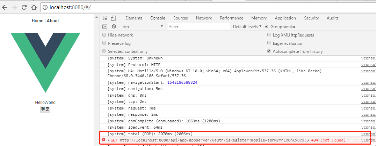Toggle the device toolbar icon
The height and width of the screenshot is (146, 376).
coord(114,18)
